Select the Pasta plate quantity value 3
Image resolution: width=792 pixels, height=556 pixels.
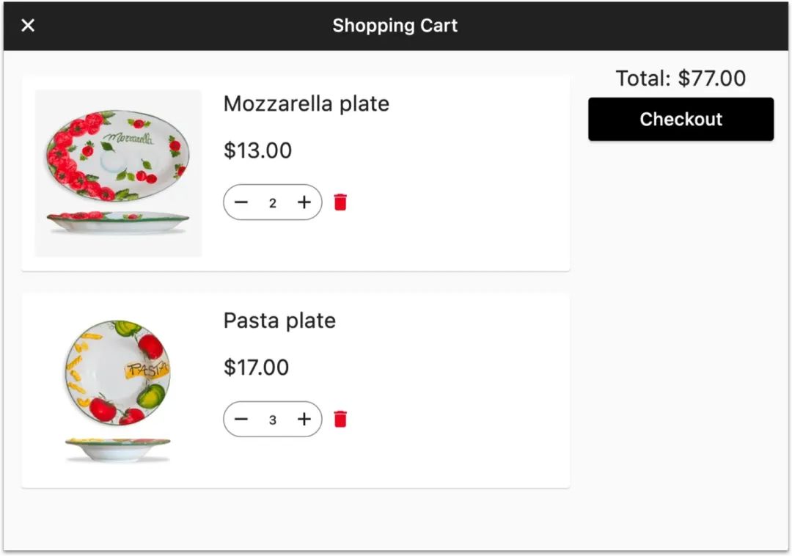[x=273, y=420]
